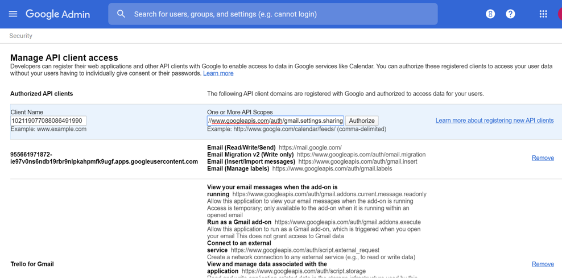This screenshot has width=562, height=278.
Task: Select the Trello for Gmail client name
Action: tap(32, 264)
